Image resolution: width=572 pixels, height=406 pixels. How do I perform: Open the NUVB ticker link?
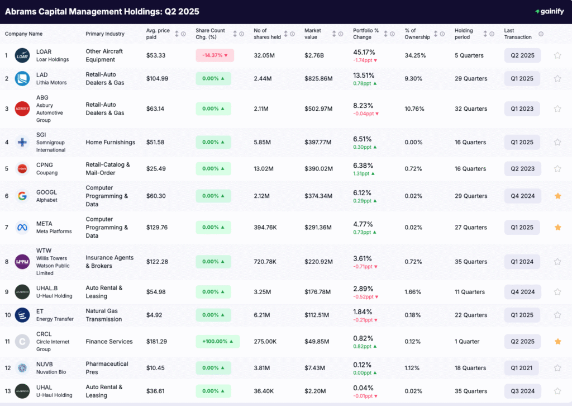point(45,365)
